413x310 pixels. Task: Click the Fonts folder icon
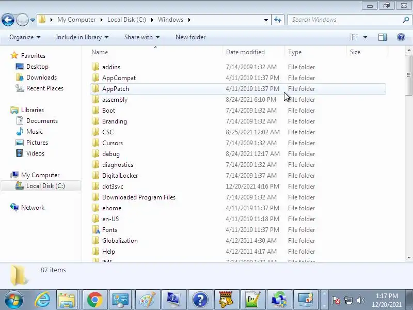click(x=96, y=230)
